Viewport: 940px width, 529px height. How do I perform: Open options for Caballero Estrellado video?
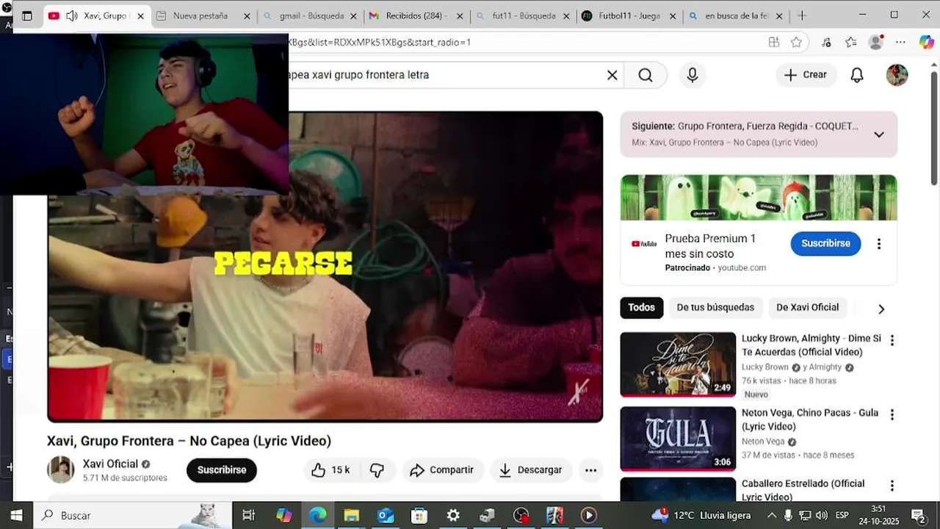[892, 486]
